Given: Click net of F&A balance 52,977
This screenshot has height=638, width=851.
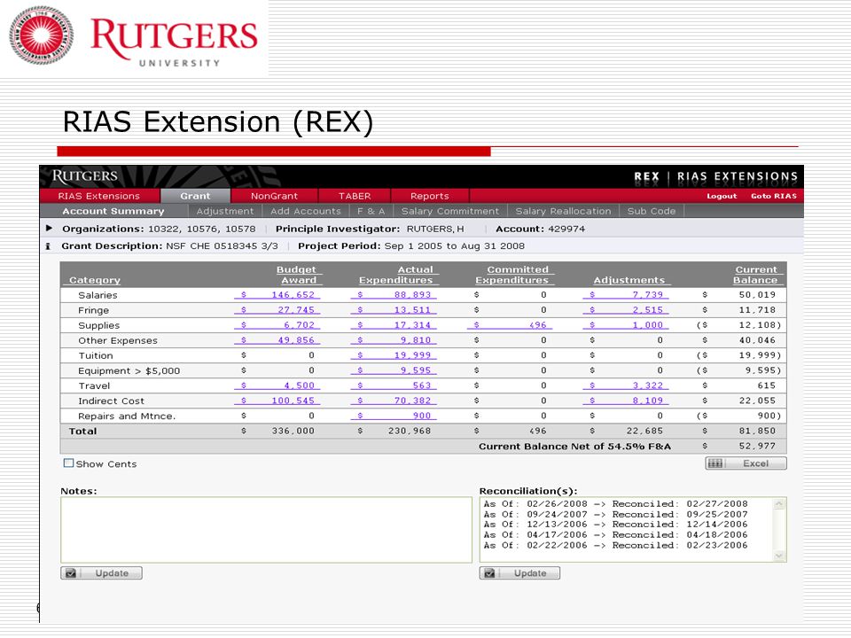Looking at the screenshot, I should click(757, 446).
